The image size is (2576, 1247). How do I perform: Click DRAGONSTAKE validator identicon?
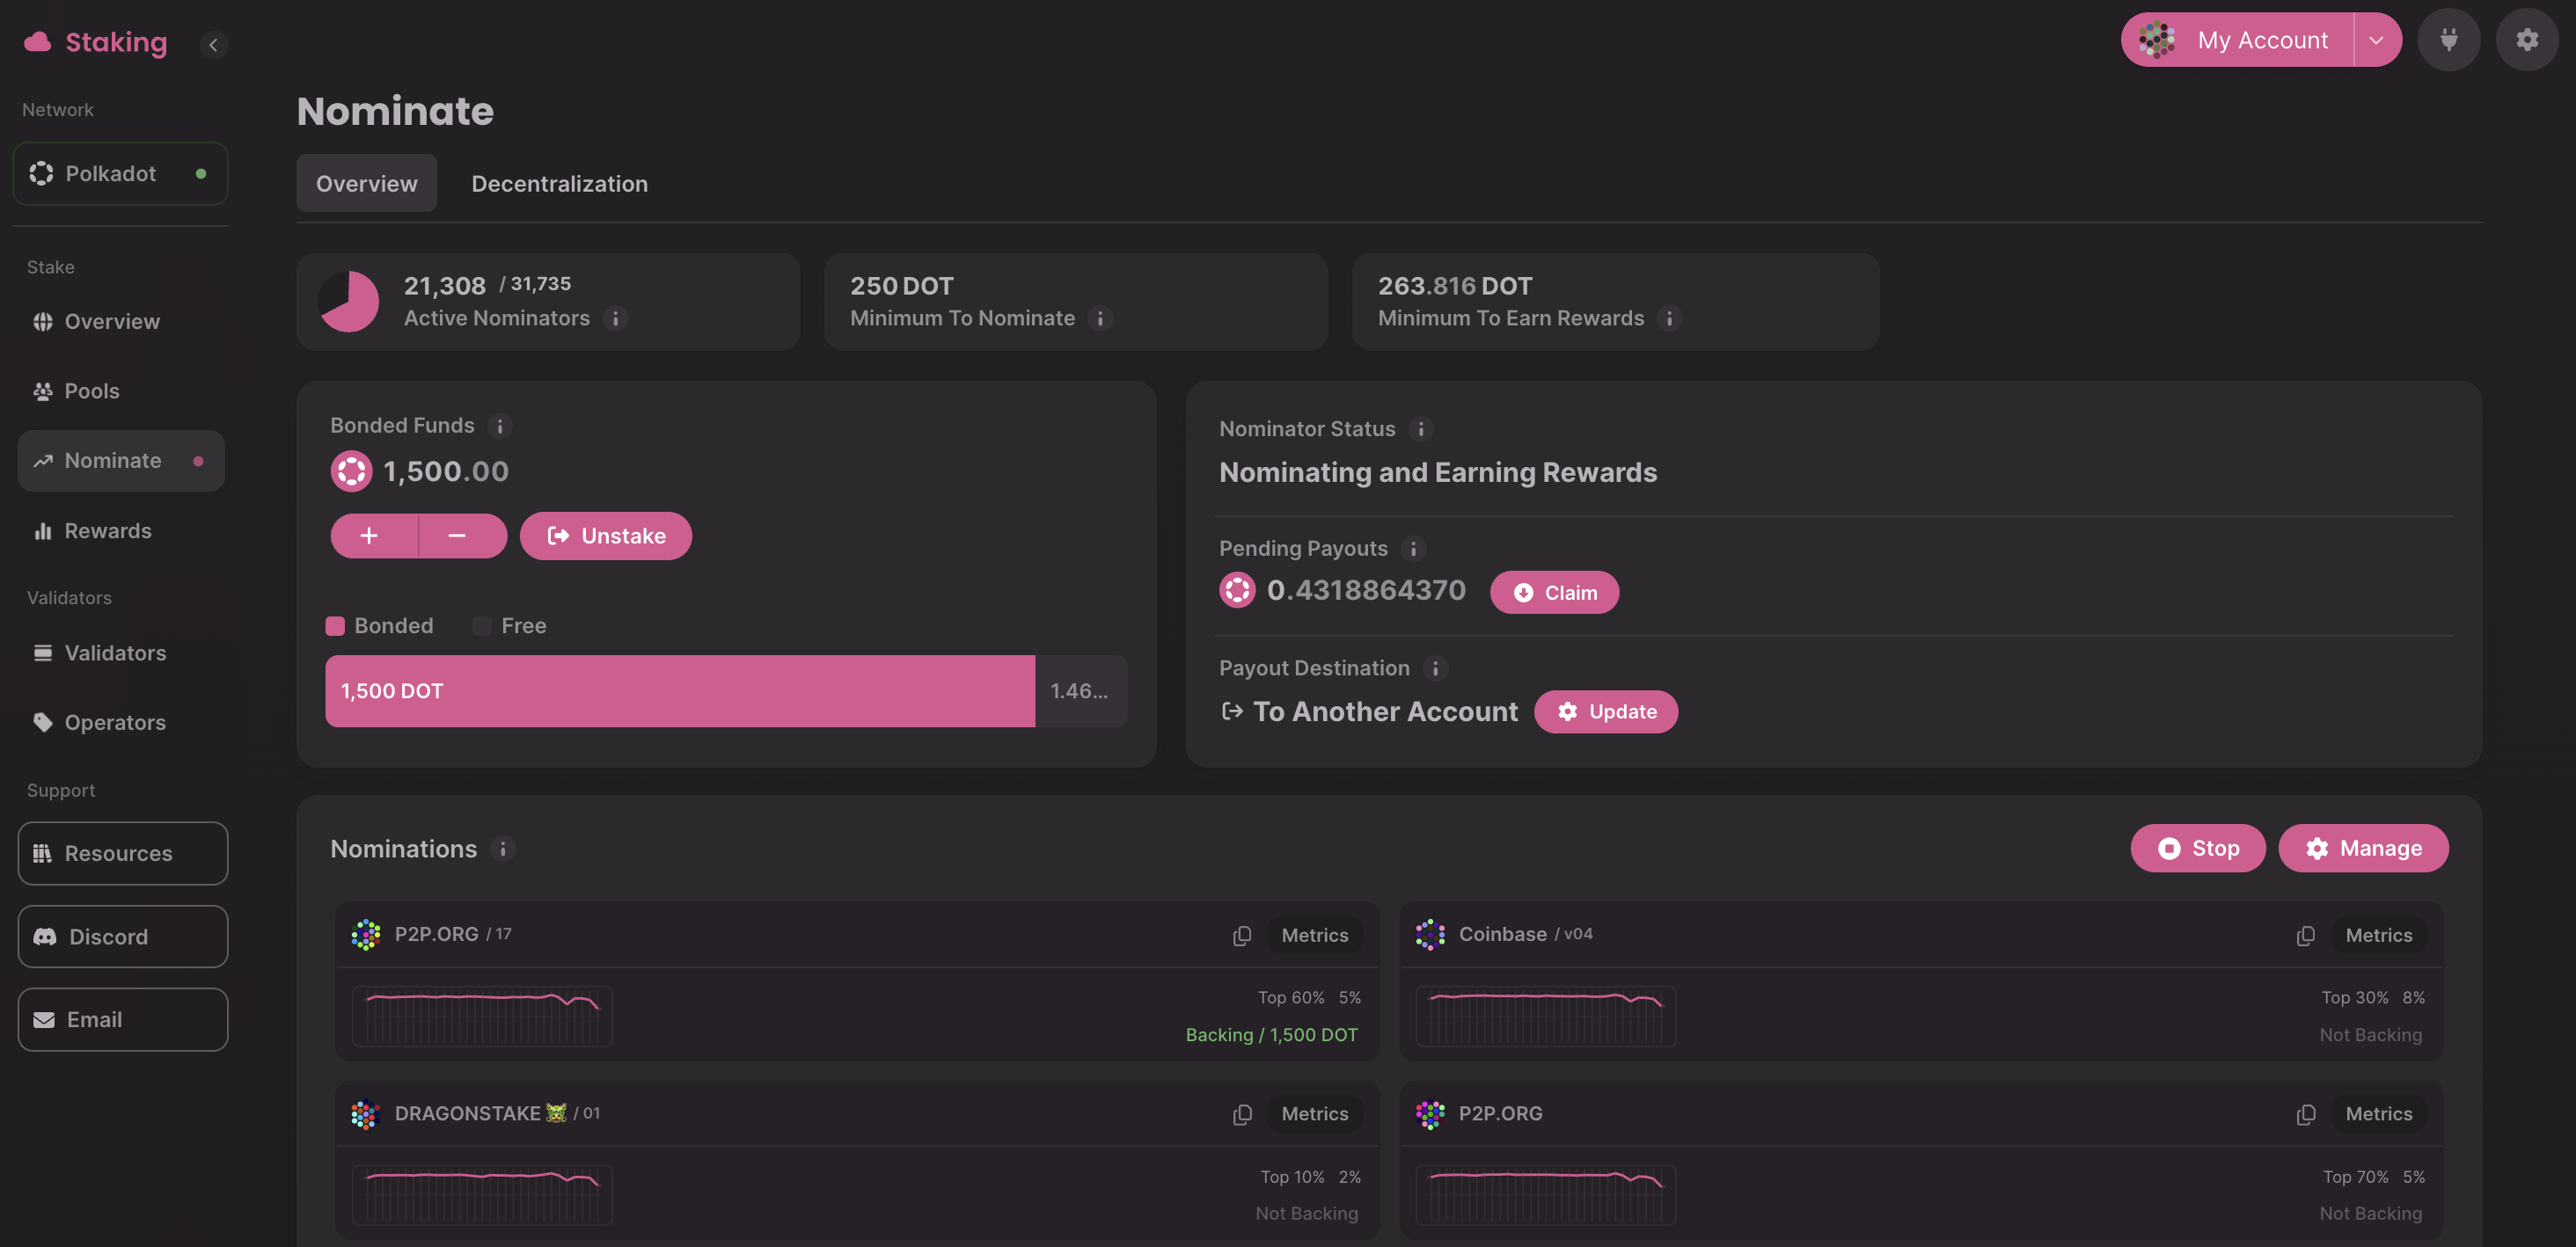coord(366,1113)
